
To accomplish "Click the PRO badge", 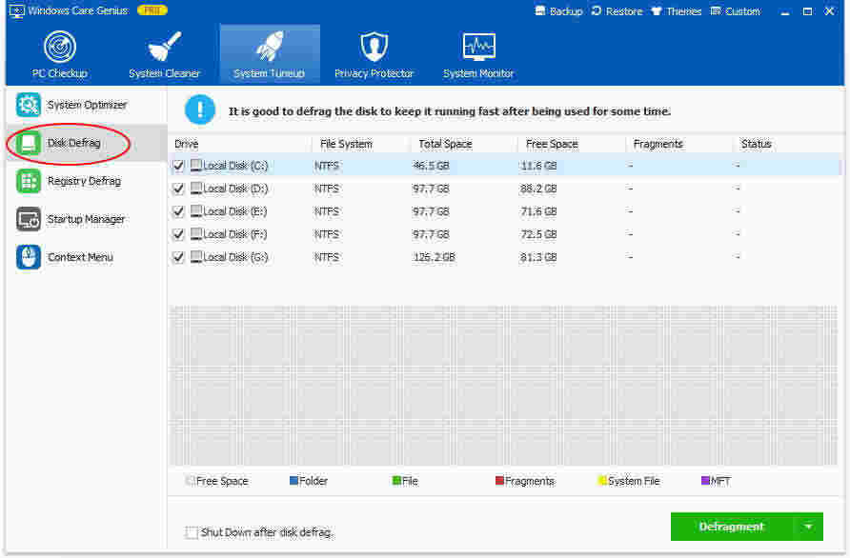I will (x=152, y=10).
